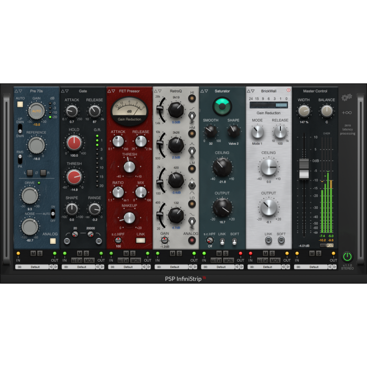Toggle RetroQ LO band button
This screenshot has height=367, width=367.
click(192, 204)
